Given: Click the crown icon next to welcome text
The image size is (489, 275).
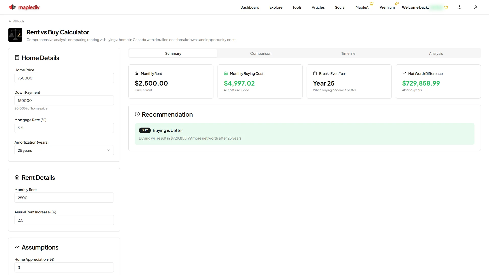Looking at the screenshot, I should 446,7.
